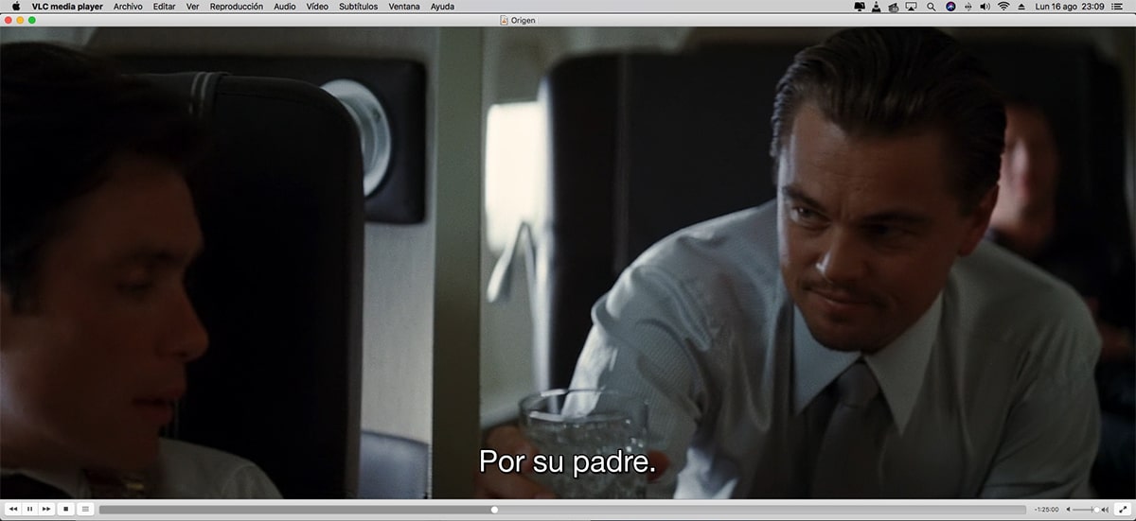Open the Ver menu
1136x521 pixels.
193,6
